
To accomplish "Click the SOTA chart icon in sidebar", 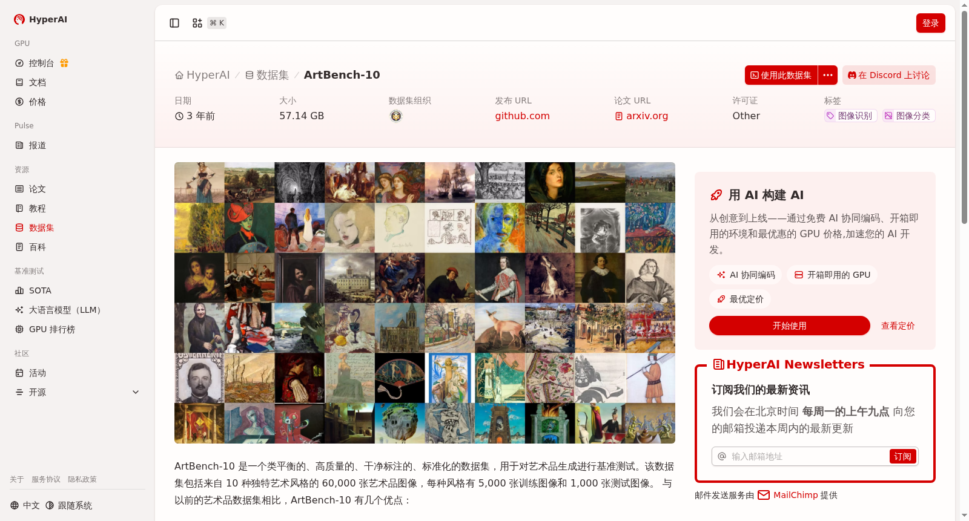I will [19, 290].
